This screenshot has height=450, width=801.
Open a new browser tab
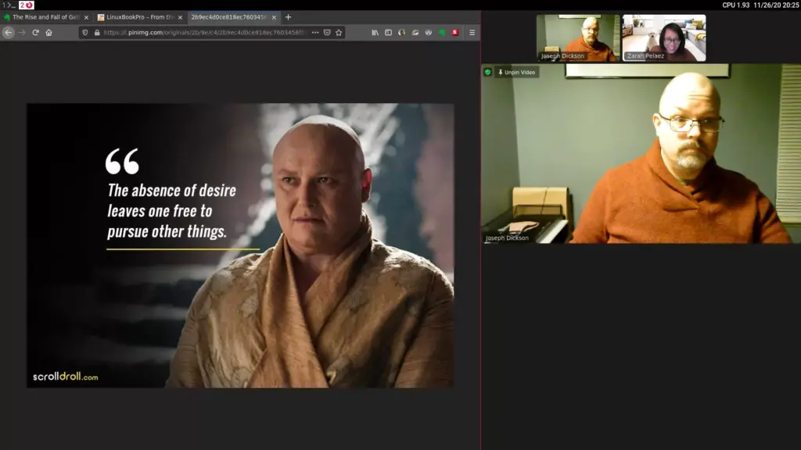tap(288, 17)
